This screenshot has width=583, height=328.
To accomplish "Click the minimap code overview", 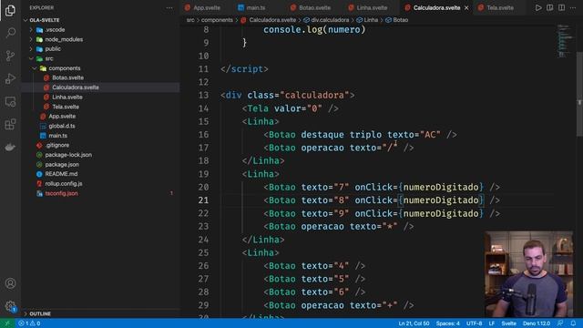I will tap(565, 41).
